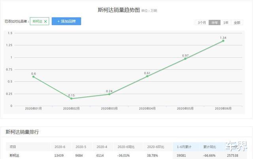This screenshot has width=253, height=159.
Task: Click the -36.01% cell
Action: coord(123,155)
